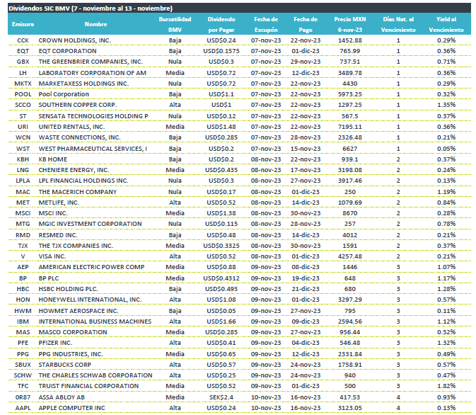Click the Dividendo por Pagar header
This screenshot has width=476, height=415.
click(221, 24)
